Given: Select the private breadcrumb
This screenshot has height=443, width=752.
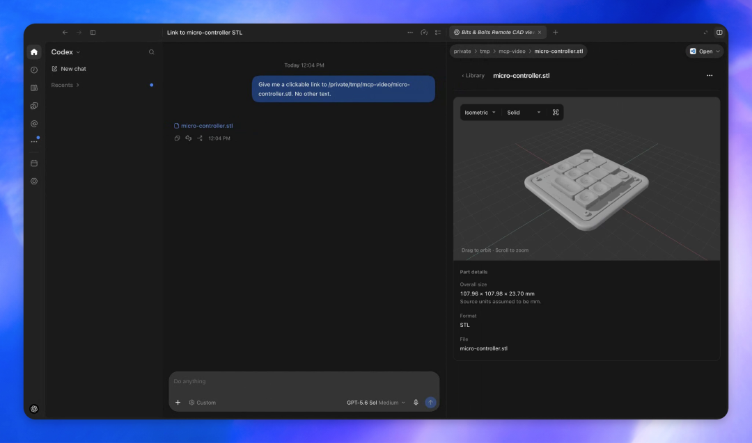Looking at the screenshot, I should click(x=462, y=51).
